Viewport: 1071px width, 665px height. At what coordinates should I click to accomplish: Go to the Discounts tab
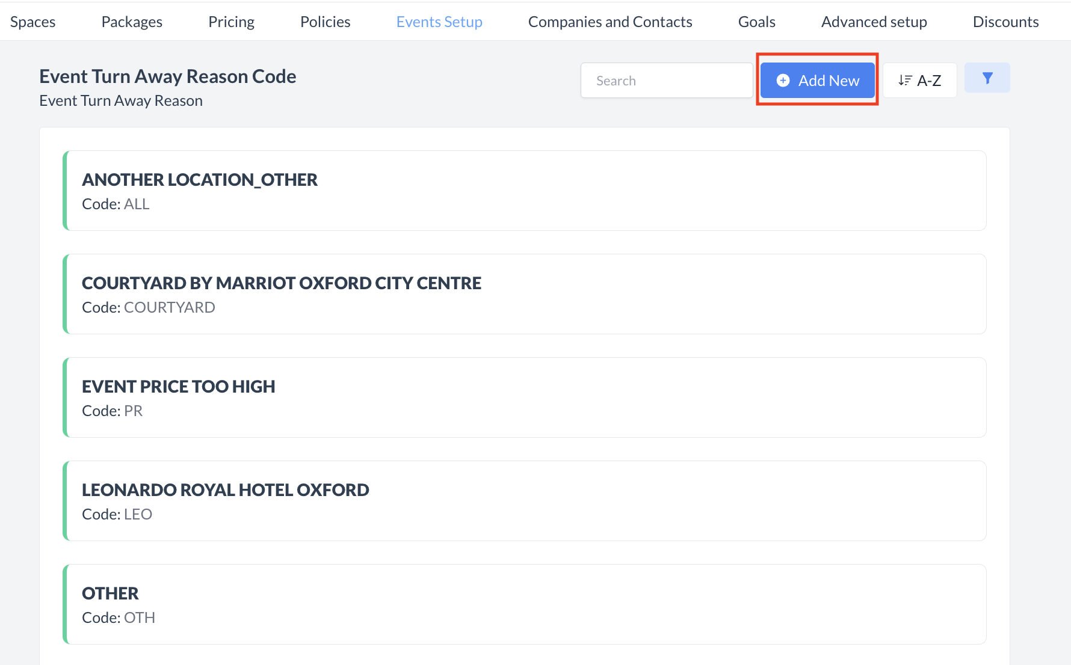coord(1005,22)
